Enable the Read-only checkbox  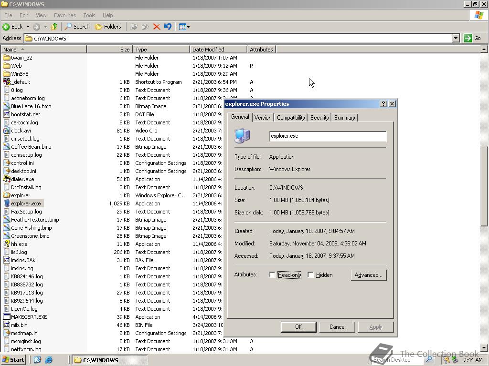point(272,275)
